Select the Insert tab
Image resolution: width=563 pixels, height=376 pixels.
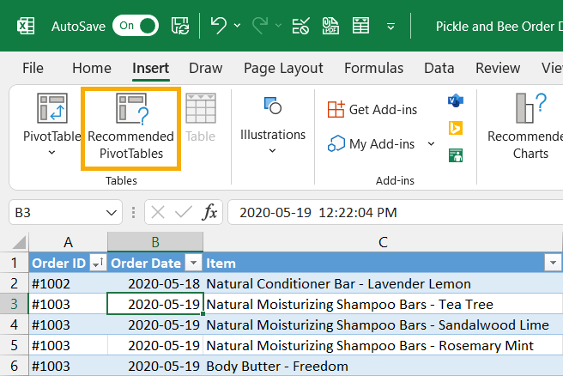point(150,68)
